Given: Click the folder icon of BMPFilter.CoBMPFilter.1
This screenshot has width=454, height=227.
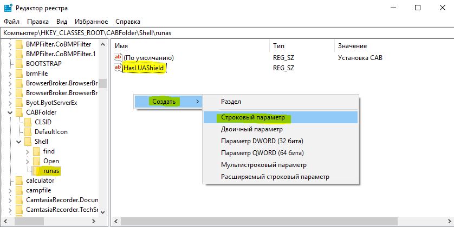Looking at the screenshot, I should (x=19, y=54).
